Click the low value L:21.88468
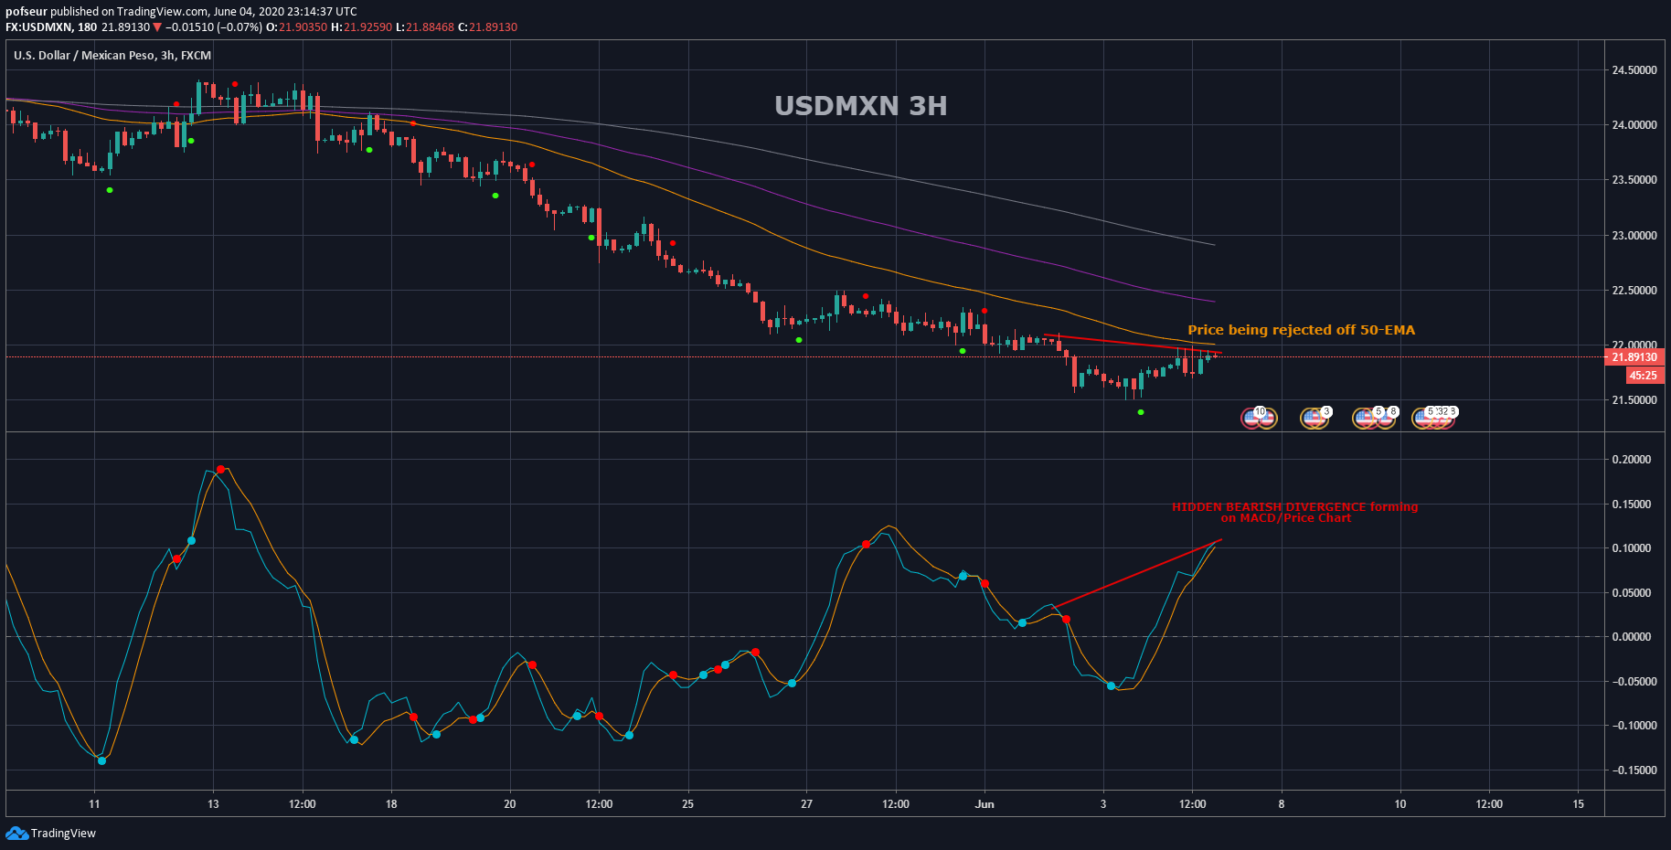This screenshot has width=1671, height=850. [x=424, y=27]
